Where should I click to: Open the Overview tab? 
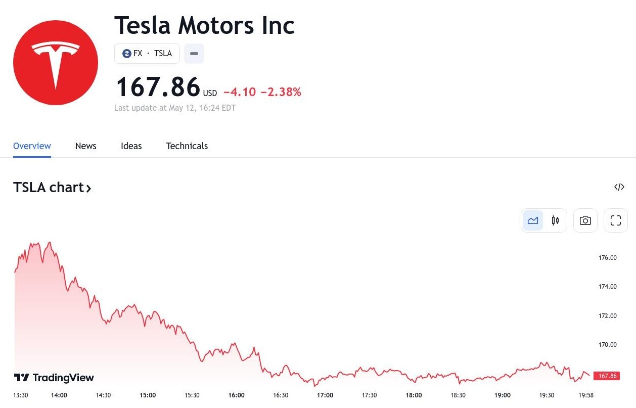(32, 146)
